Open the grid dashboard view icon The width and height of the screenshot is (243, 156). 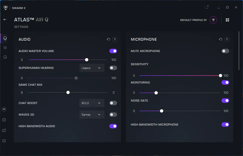[227, 20]
